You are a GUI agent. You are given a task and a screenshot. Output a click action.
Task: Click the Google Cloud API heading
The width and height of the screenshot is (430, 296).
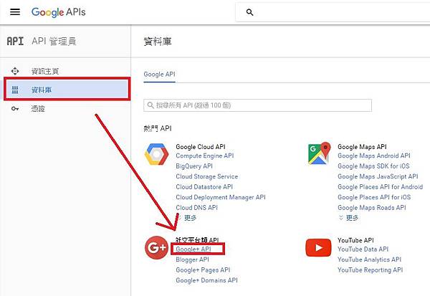[201, 147]
